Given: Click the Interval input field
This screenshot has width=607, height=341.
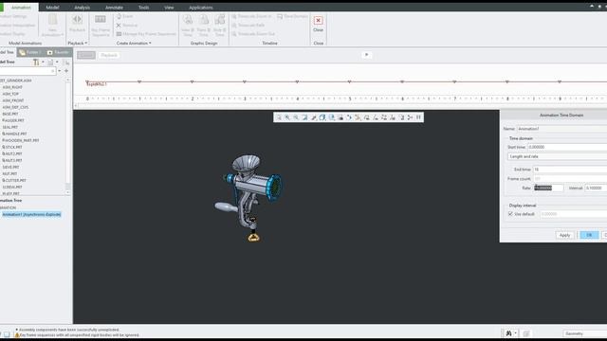Looking at the screenshot, I should click(596, 188).
